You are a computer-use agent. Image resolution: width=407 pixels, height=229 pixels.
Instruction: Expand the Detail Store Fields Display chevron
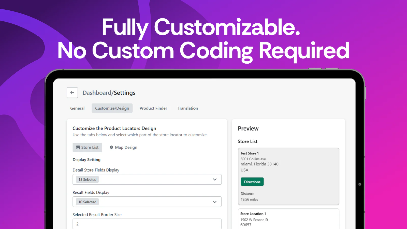[x=215, y=179]
